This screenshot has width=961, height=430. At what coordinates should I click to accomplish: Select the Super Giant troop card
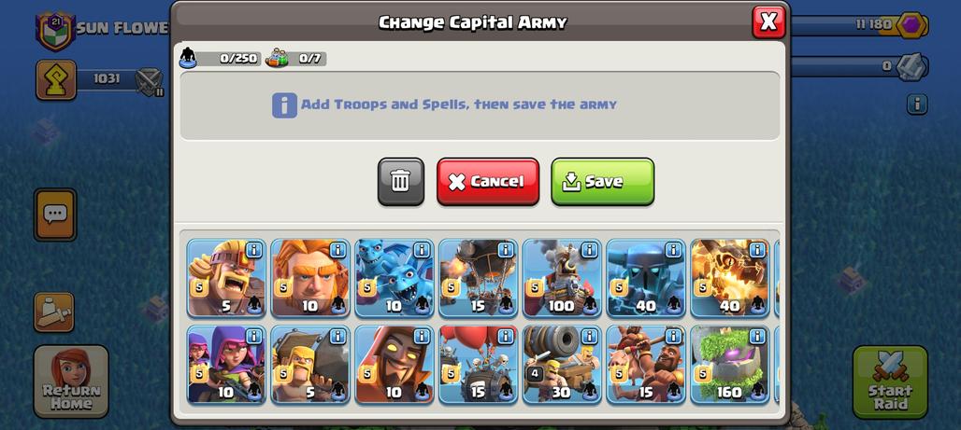[310, 278]
